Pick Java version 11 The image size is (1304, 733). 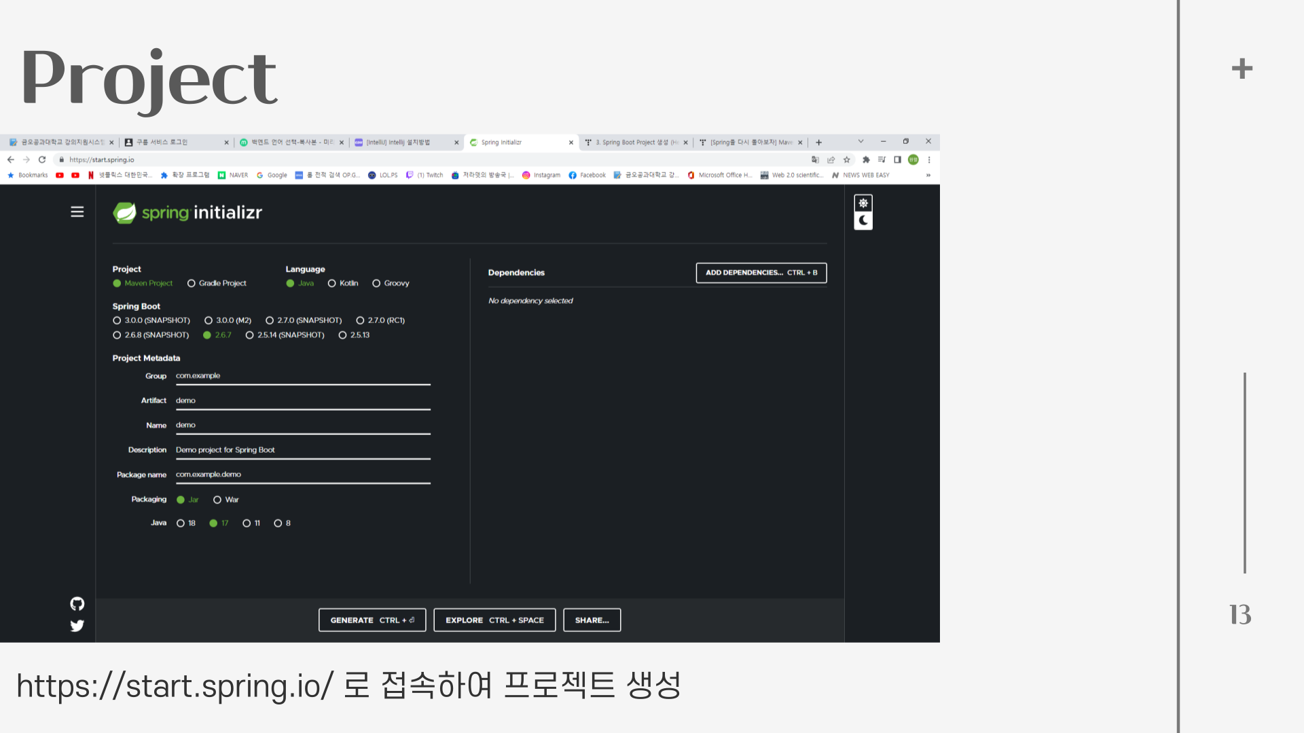click(x=247, y=523)
